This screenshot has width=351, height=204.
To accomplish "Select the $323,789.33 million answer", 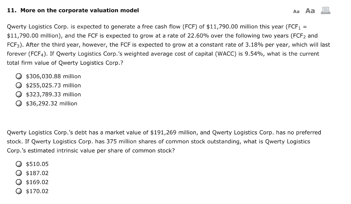I will click(19, 94).
